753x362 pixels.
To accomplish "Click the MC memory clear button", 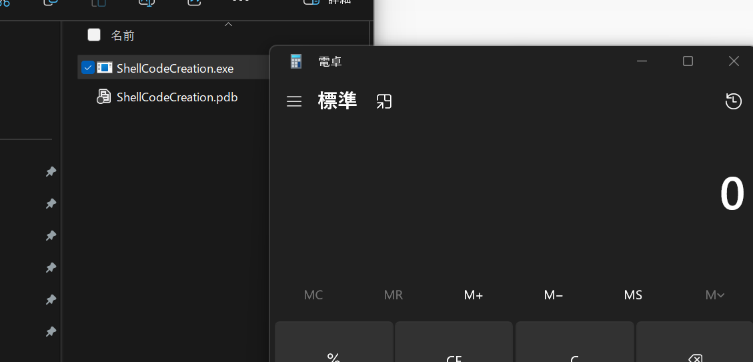I will (313, 295).
